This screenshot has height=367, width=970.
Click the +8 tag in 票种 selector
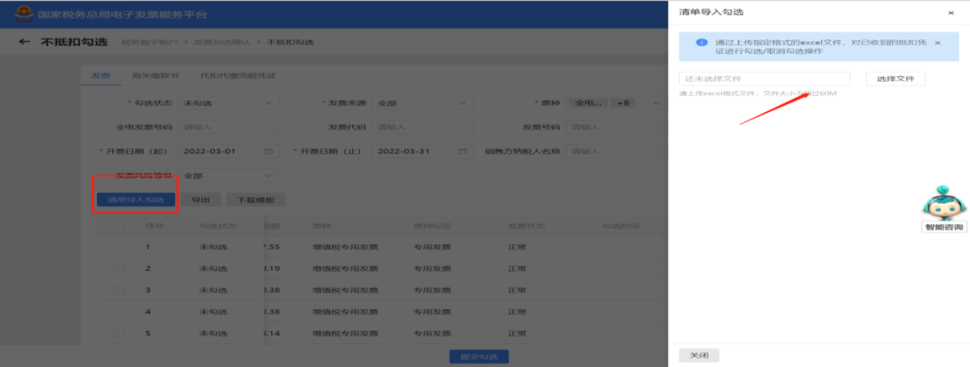(x=623, y=102)
